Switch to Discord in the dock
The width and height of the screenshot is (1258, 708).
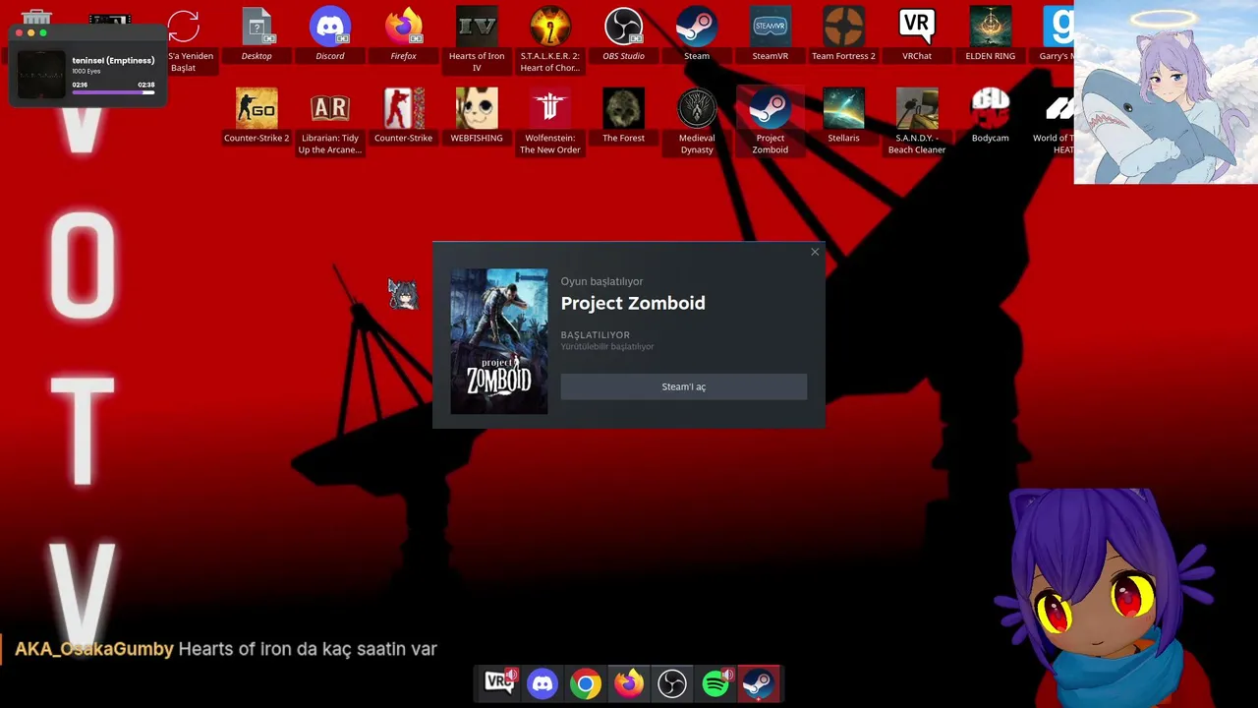tap(543, 683)
